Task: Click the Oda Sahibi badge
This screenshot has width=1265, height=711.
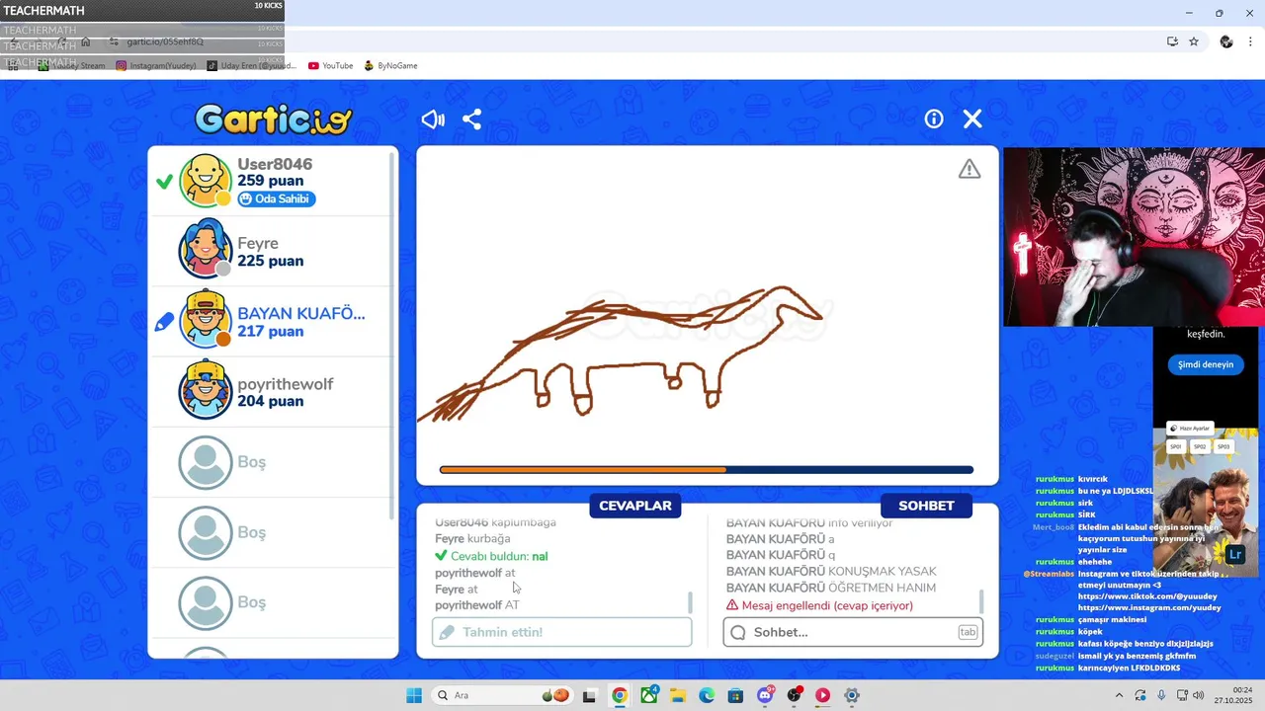Action: point(277,199)
